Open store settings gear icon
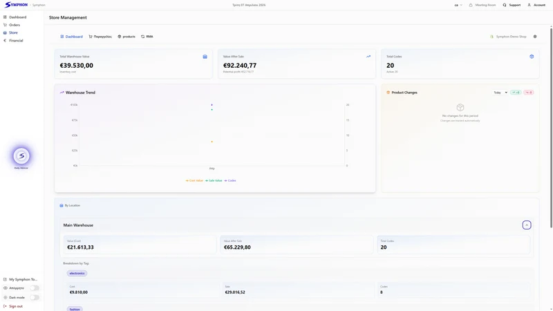Viewport: 553px width, 311px height. (535, 37)
